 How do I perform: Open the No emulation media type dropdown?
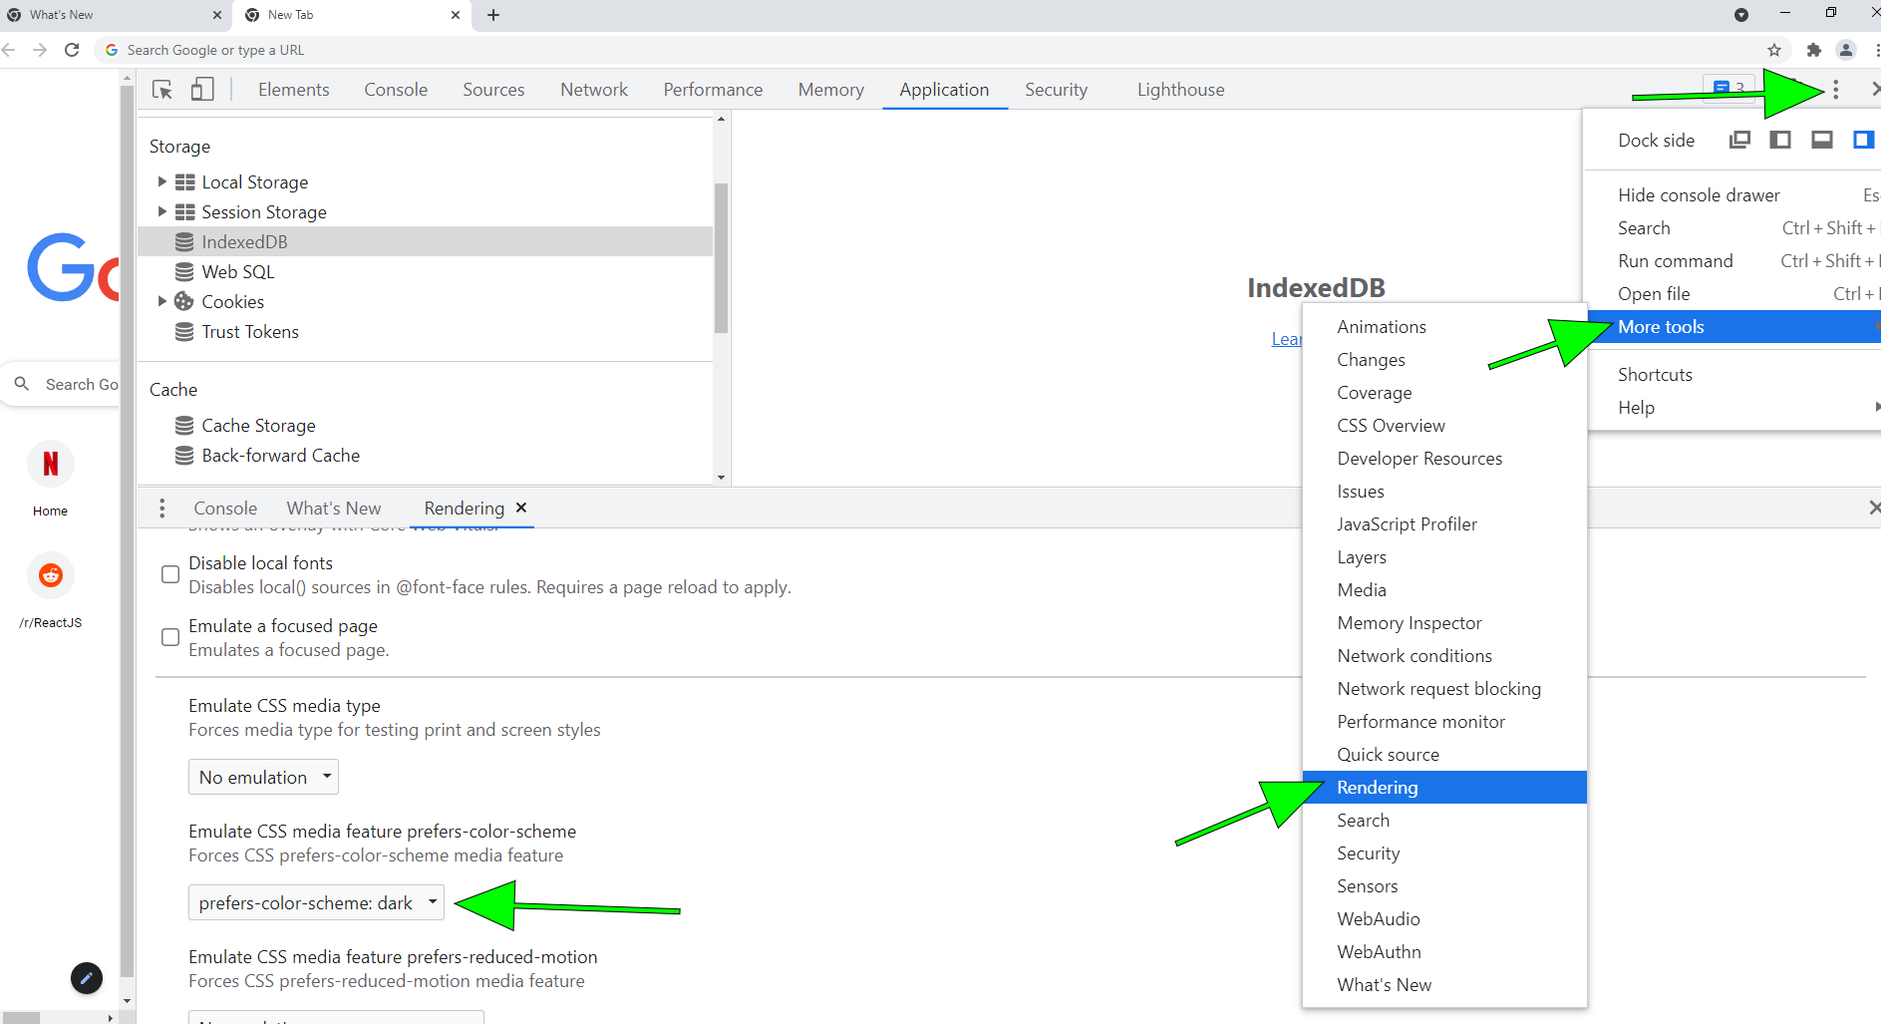click(x=262, y=777)
